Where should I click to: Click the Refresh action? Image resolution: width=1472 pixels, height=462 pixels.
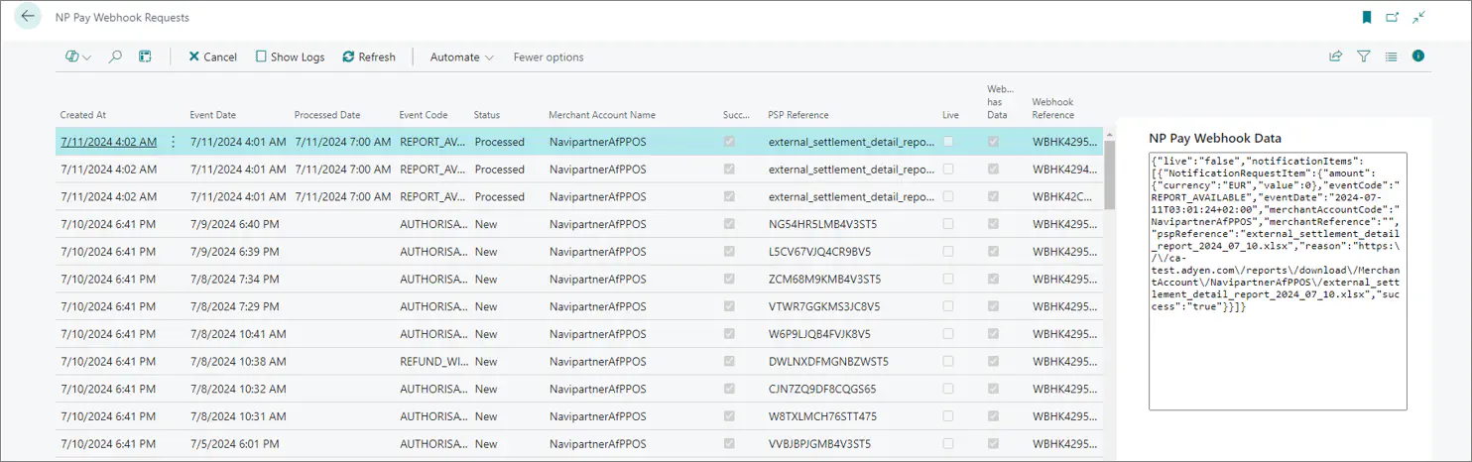click(369, 57)
